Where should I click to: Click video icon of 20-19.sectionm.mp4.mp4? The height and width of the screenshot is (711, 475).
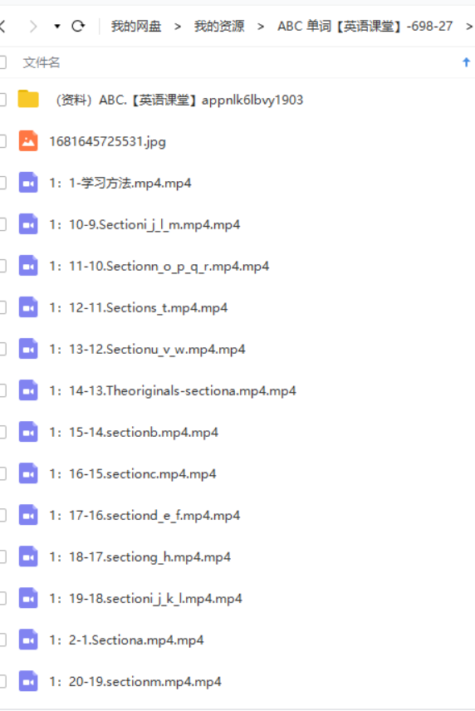tap(28, 682)
